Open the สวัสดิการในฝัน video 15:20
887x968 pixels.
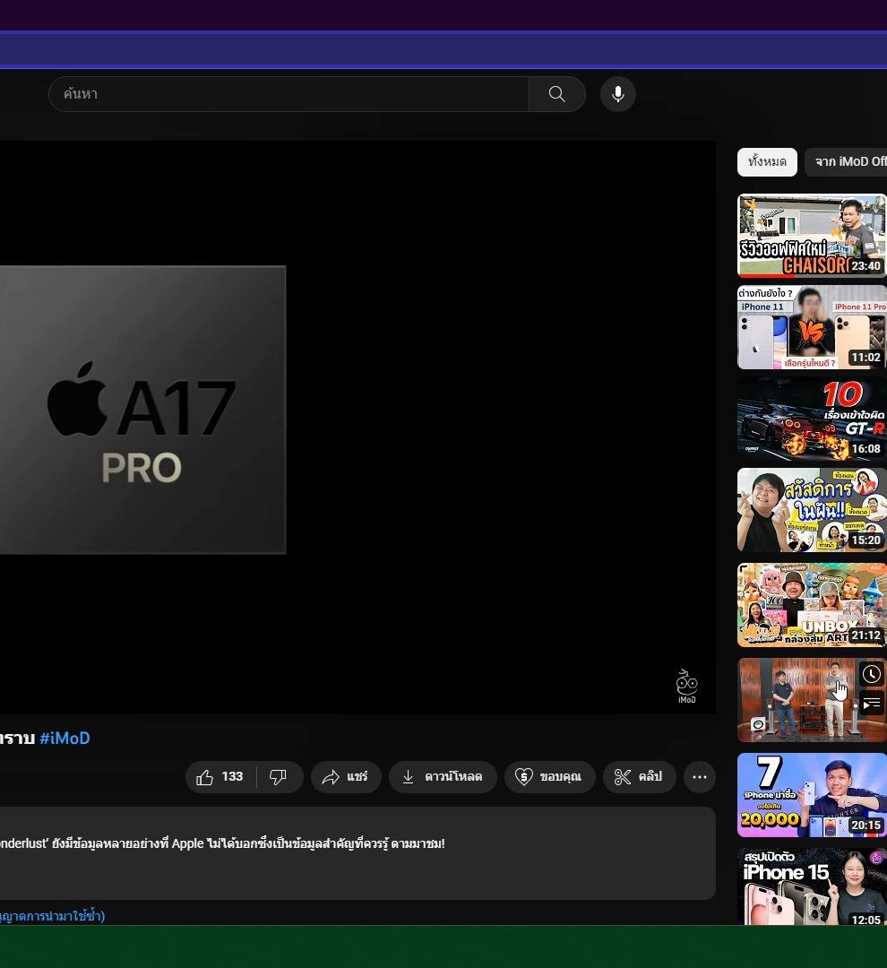812,510
